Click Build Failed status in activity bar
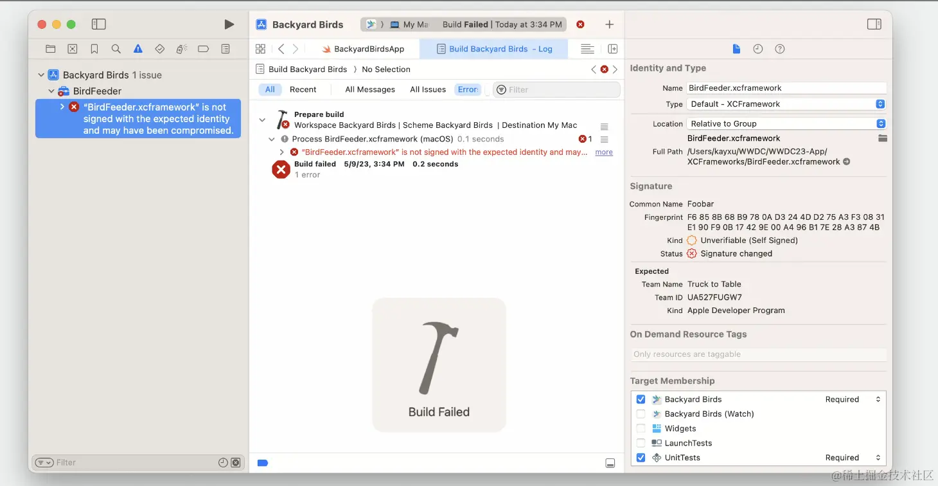Viewport: 938px width, 486px height. point(502,24)
